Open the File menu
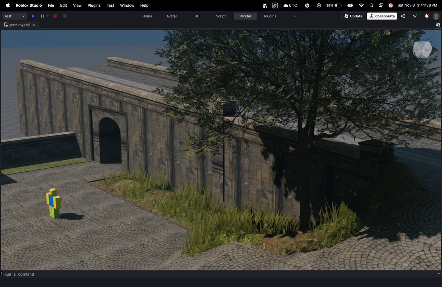 [51, 5]
